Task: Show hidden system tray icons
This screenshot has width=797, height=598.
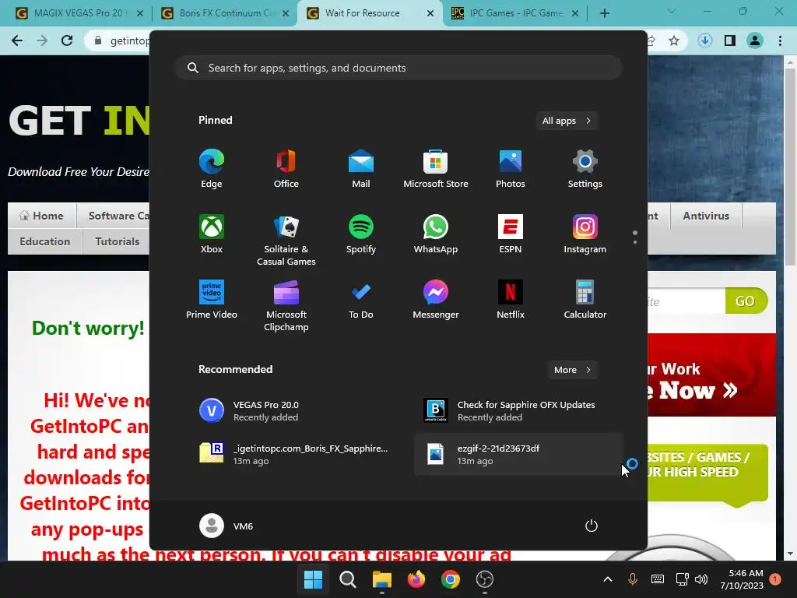Action: coord(608,579)
